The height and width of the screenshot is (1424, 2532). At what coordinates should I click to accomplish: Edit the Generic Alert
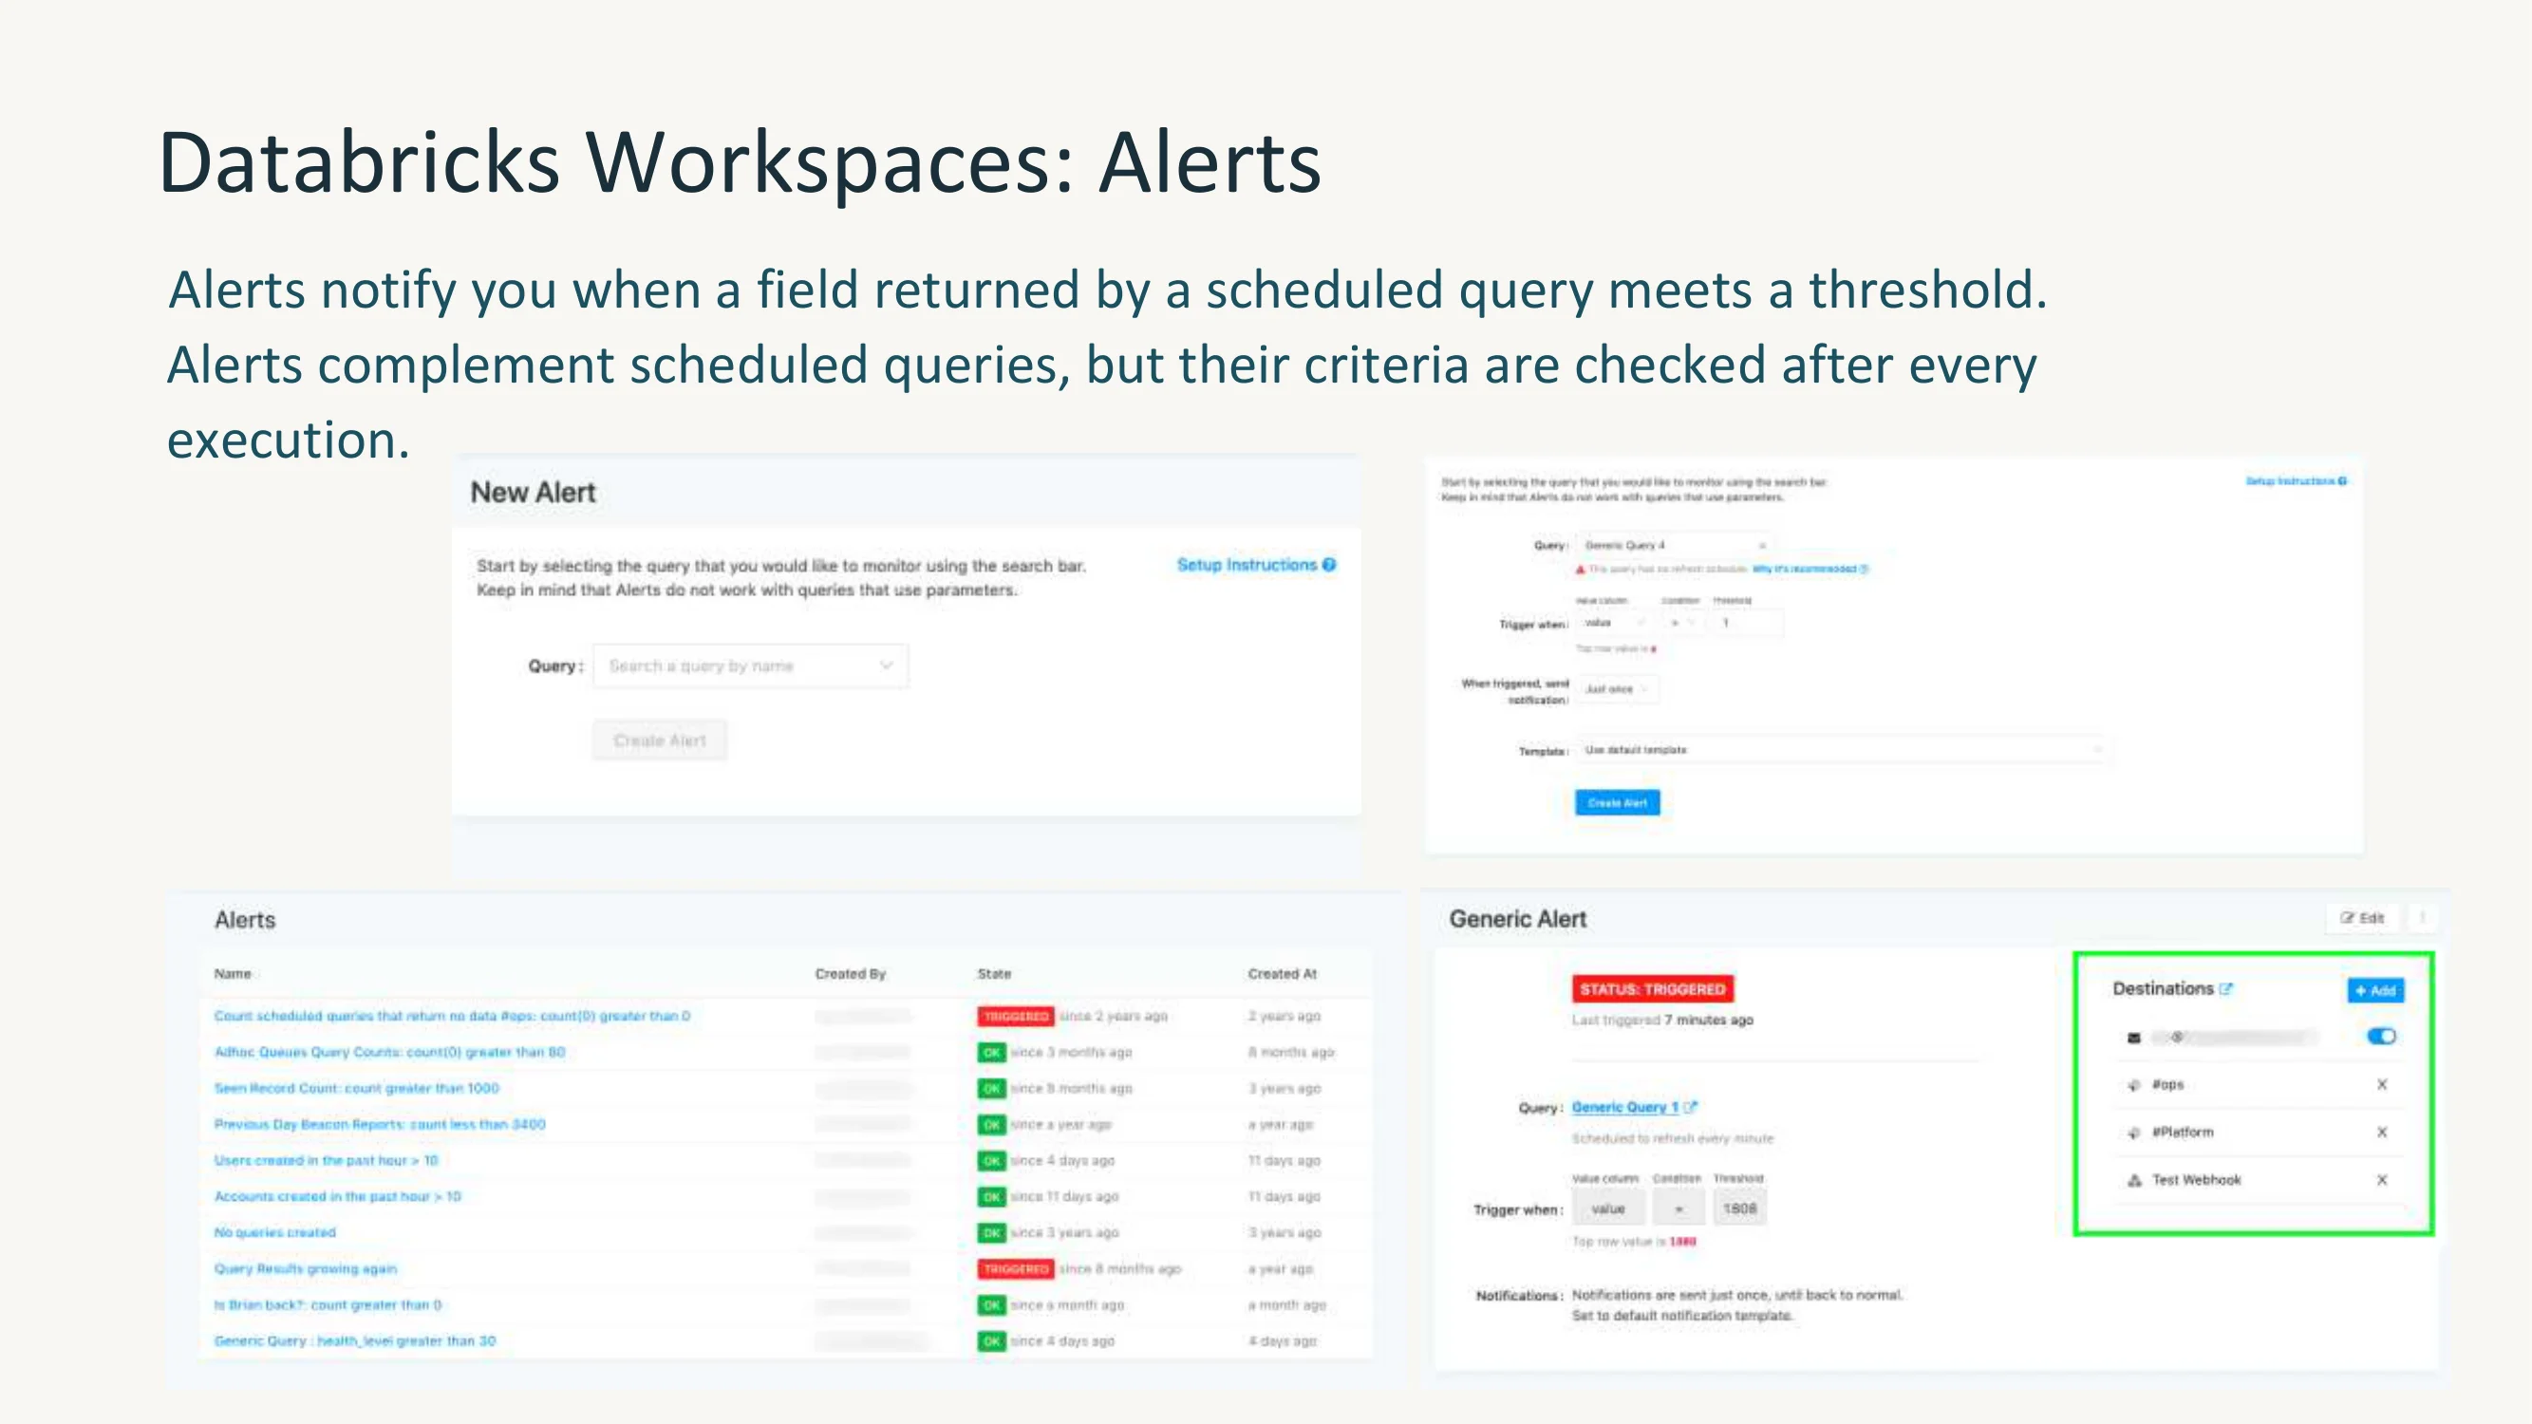[2362, 918]
